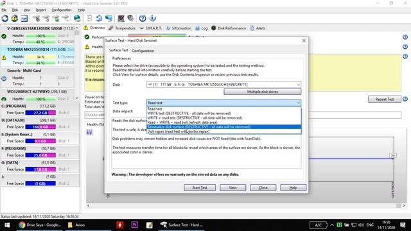Open Premiere Pro from the taskbar
Screen dimensions: 411x231
134,225
